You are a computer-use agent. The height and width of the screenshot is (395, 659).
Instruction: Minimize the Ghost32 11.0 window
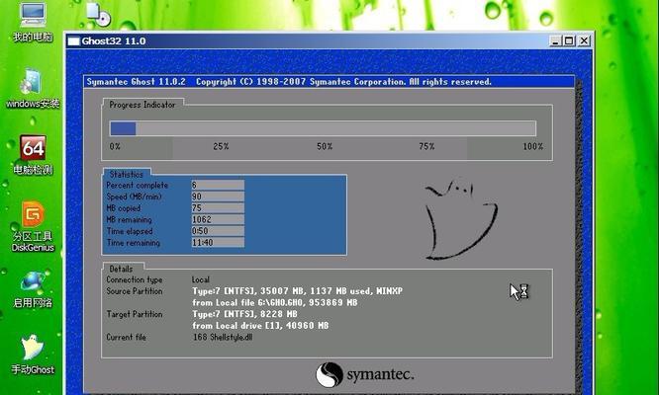click(x=555, y=41)
